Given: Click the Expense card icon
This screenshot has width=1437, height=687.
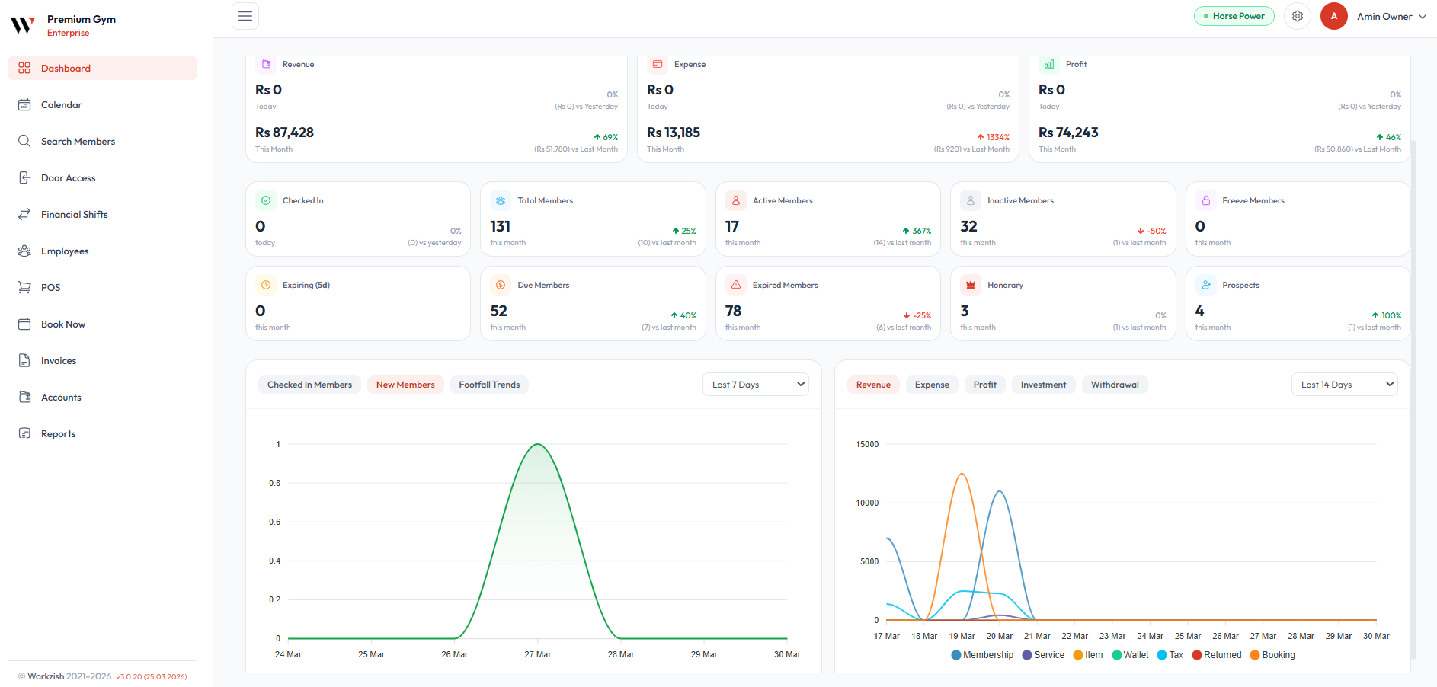Looking at the screenshot, I should coord(658,64).
